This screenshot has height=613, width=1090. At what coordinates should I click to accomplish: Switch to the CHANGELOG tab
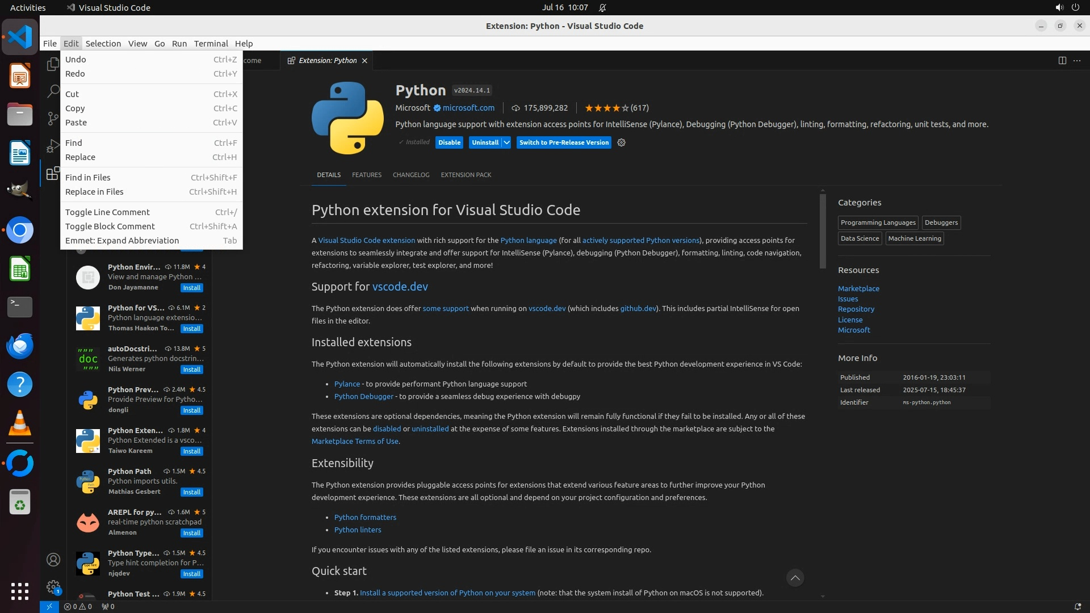tap(410, 175)
